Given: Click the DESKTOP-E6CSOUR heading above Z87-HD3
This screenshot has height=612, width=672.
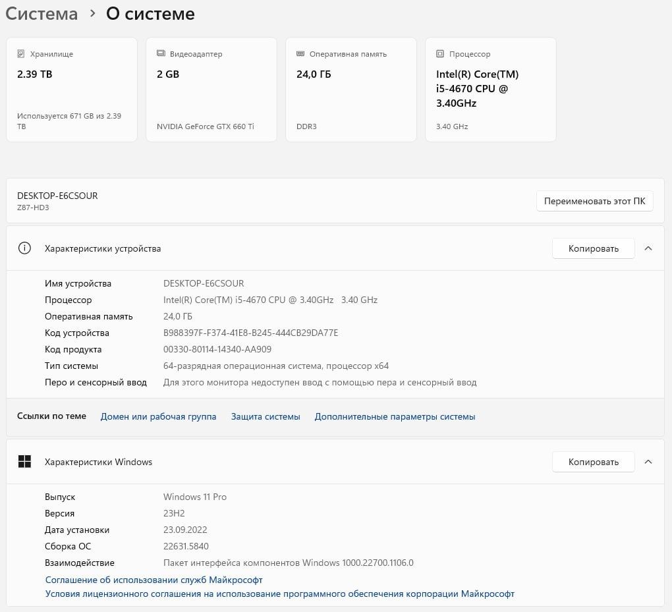Looking at the screenshot, I should point(57,196).
